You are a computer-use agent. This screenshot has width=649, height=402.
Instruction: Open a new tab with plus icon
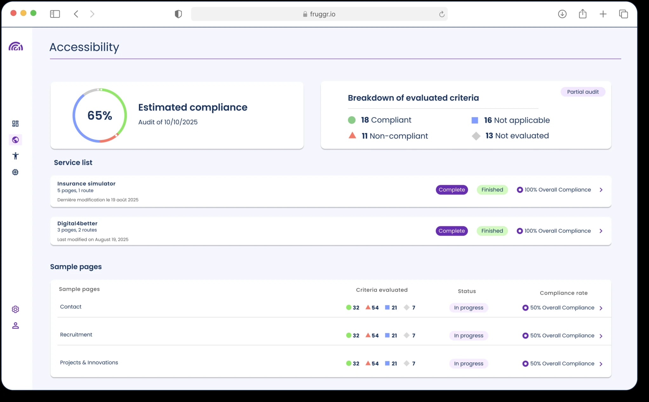pyautogui.click(x=603, y=14)
